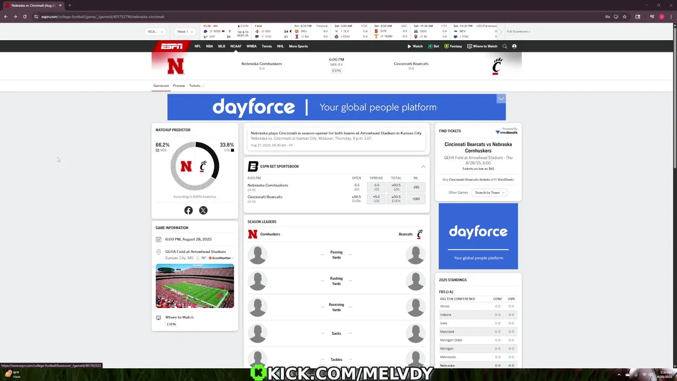Open the Chrome three-dot menu
Viewport: 677px width, 381px height.
point(671,16)
